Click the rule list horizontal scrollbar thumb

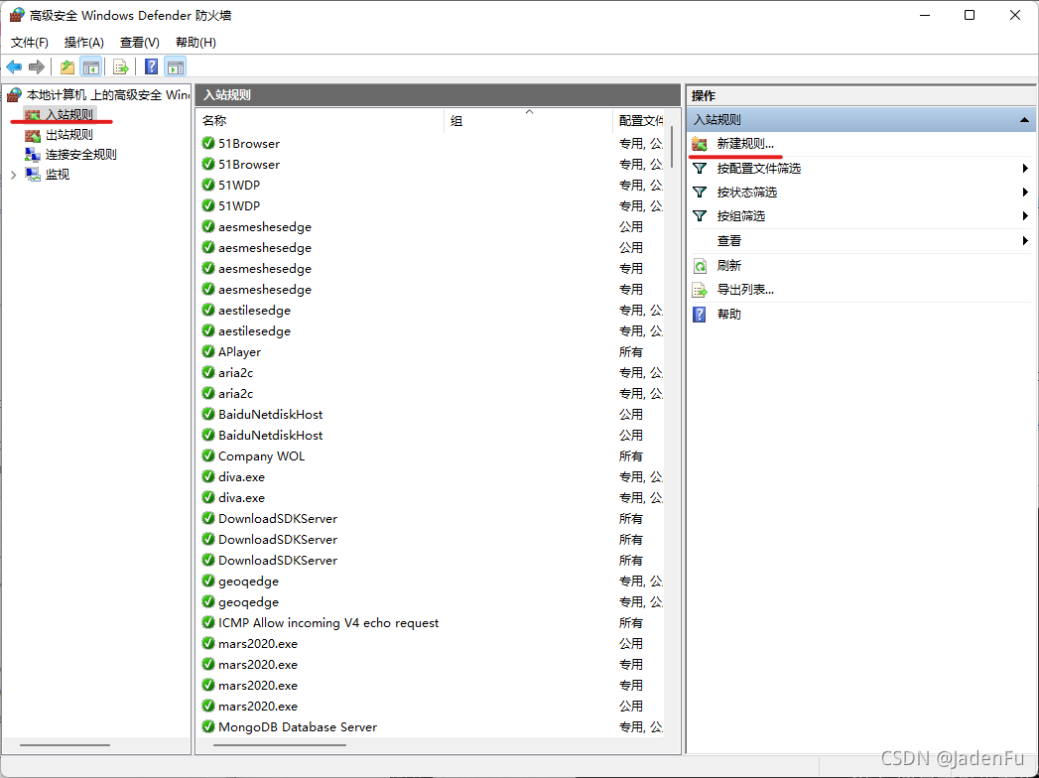click(x=280, y=745)
